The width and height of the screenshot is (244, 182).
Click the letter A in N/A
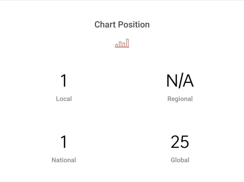point(188,81)
